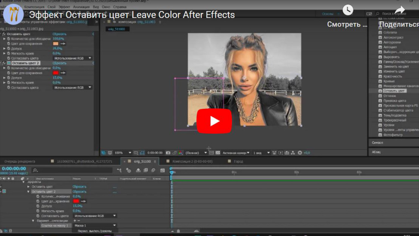This screenshot has width=419, height=236.
Task: Click the minus icon beside Парамет...омпозиции
Action: coord(78,221)
